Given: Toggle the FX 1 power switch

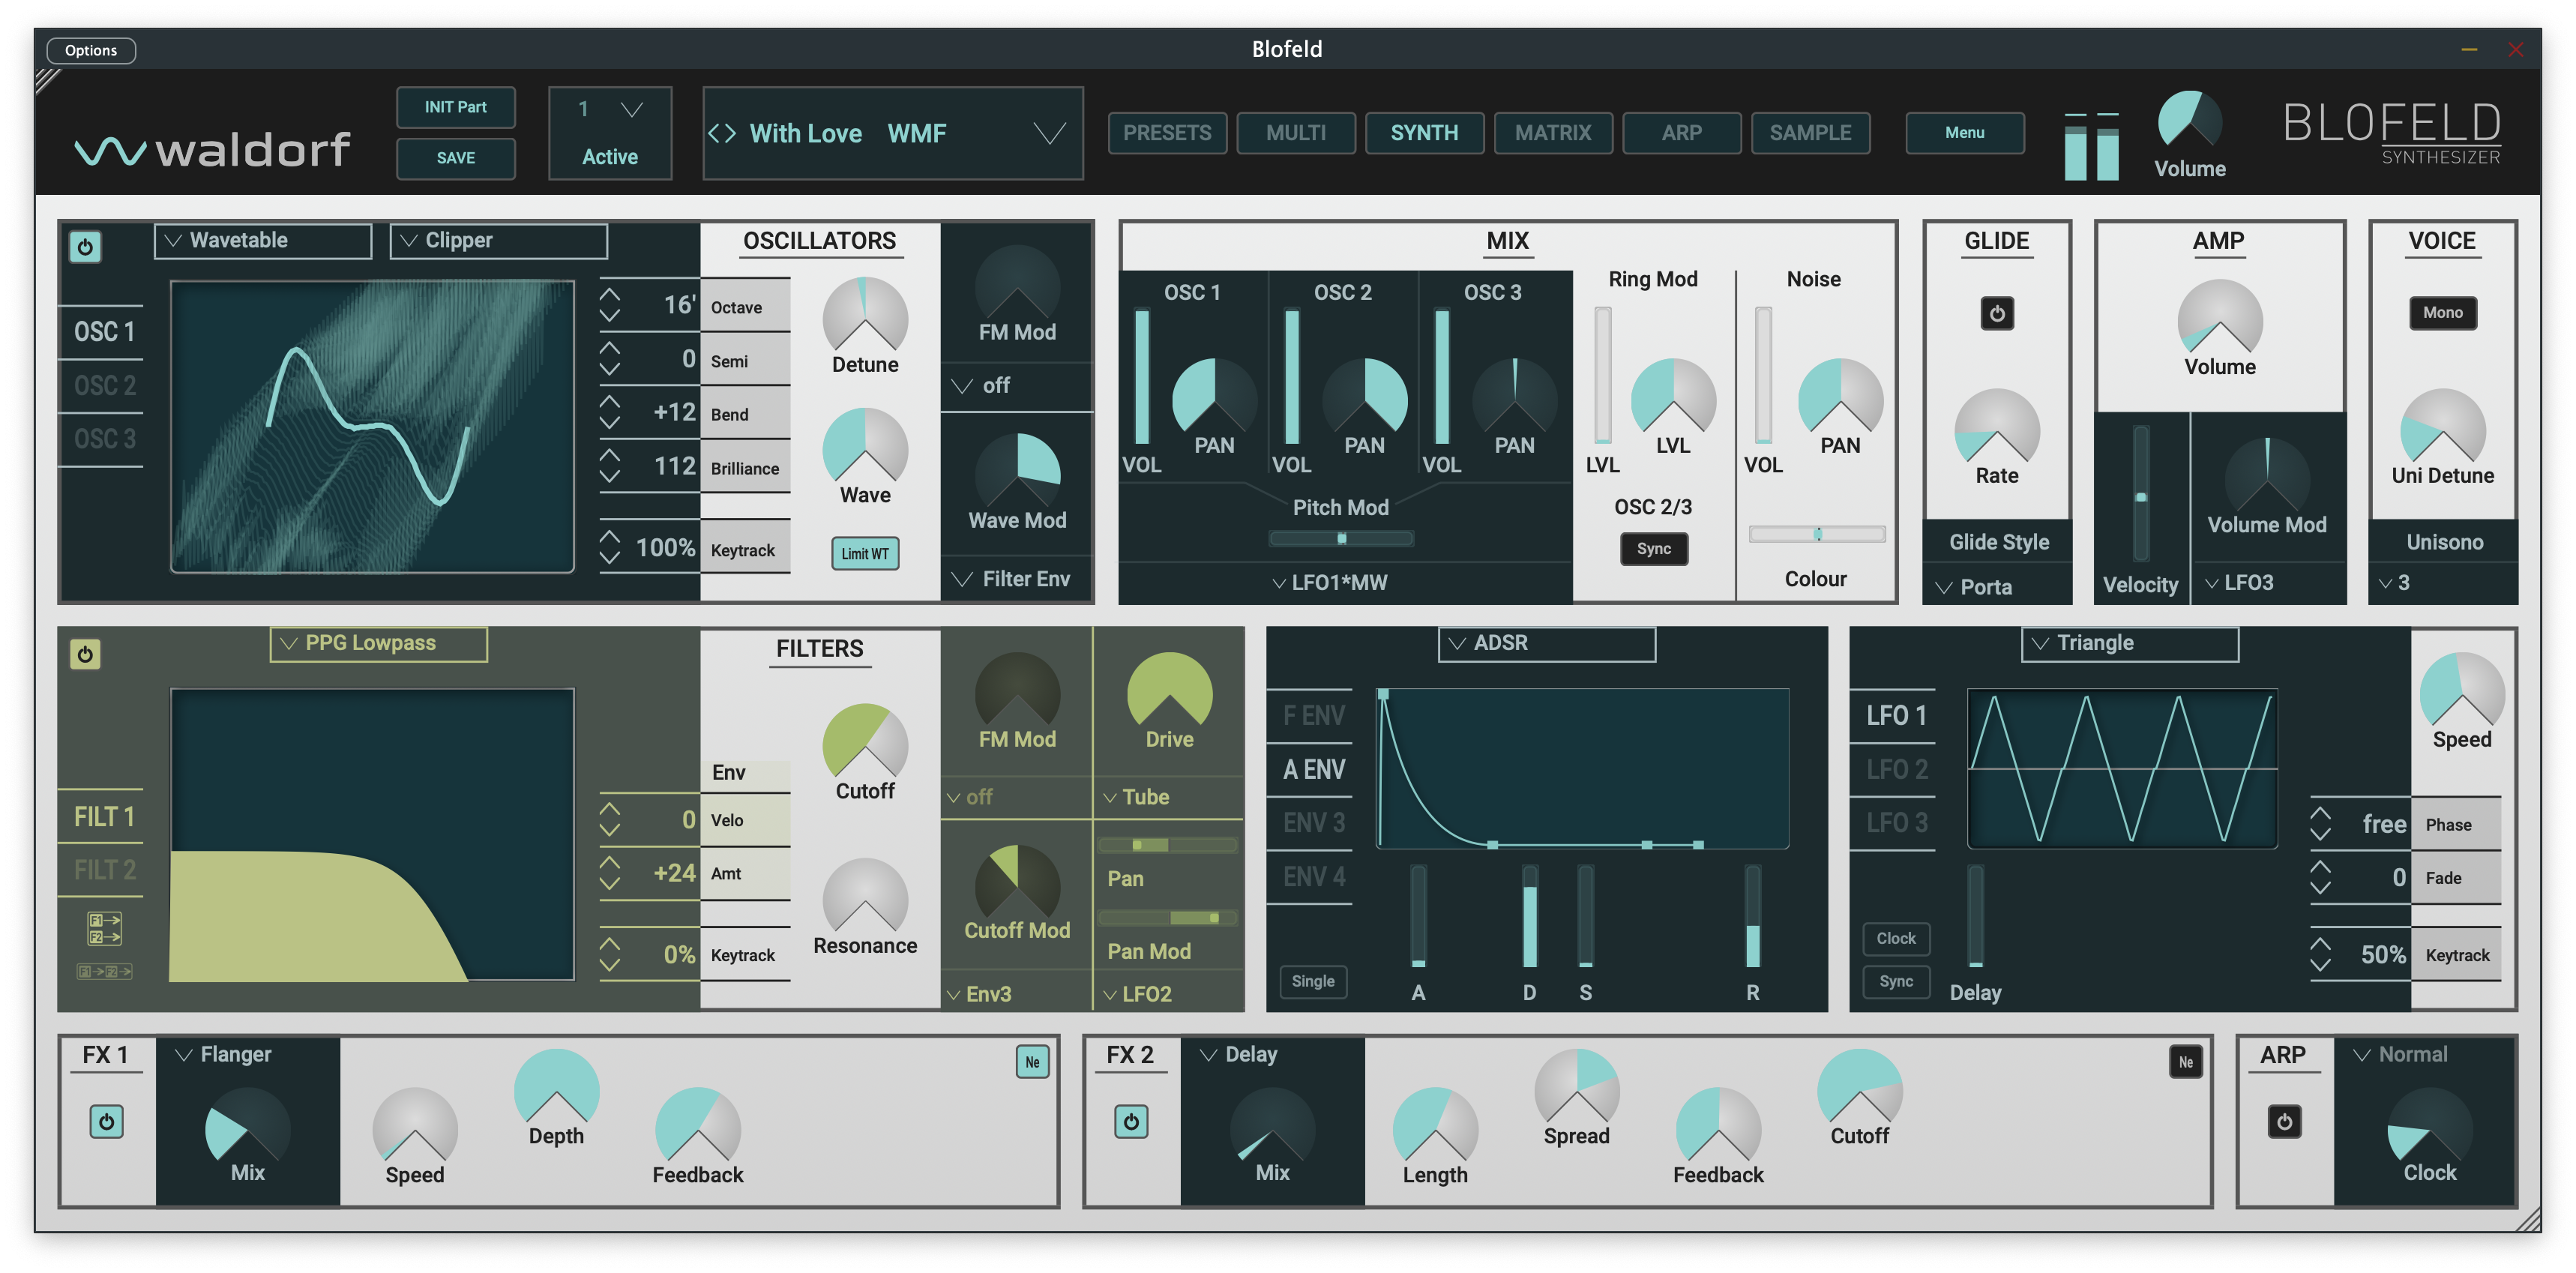Looking at the screenshot, I should click(106, 1121).
